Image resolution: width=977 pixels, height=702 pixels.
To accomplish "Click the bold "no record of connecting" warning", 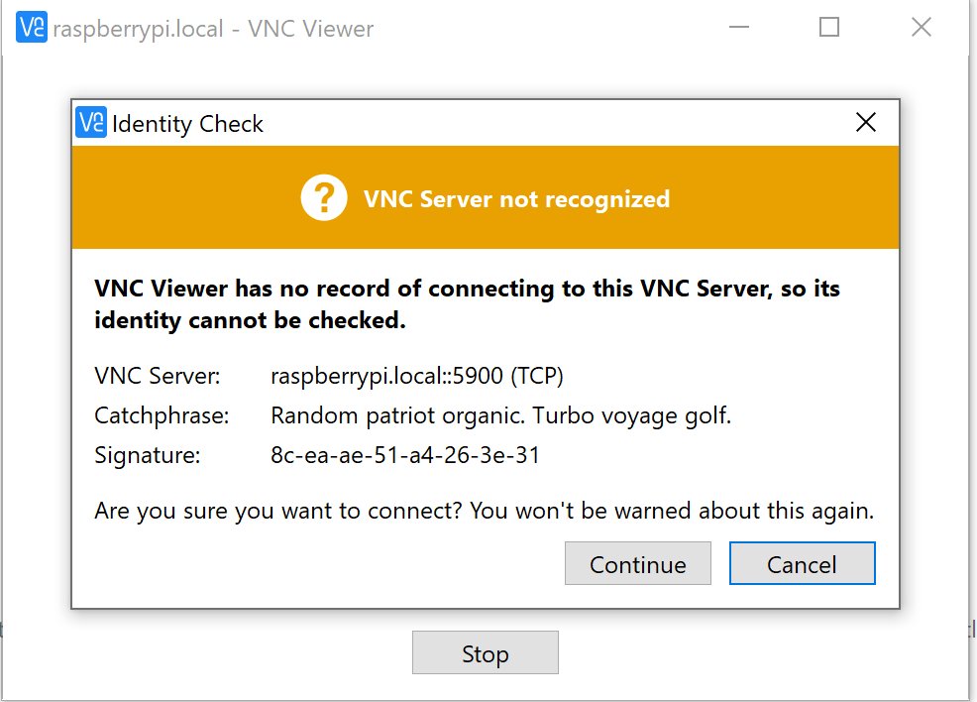I will coord(467,304).
